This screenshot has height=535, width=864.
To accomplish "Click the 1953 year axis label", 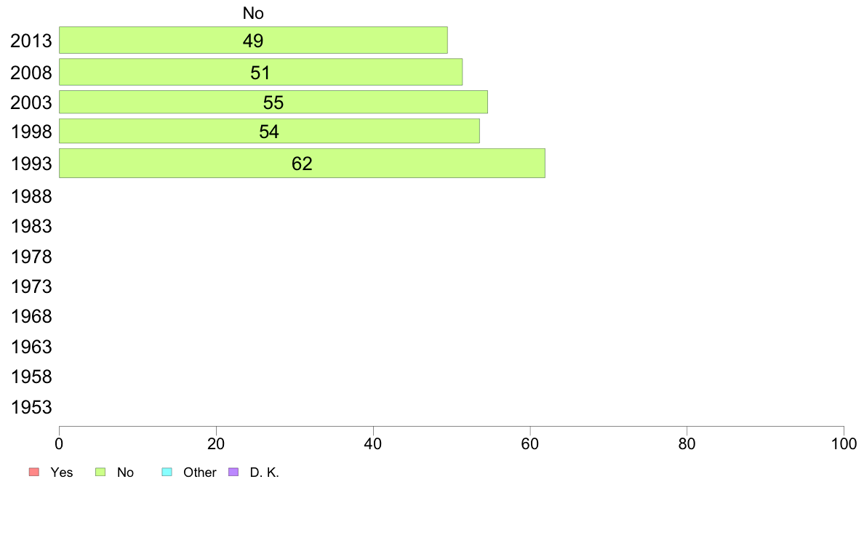I will [x=31, y=407].
